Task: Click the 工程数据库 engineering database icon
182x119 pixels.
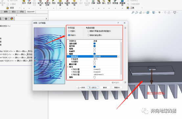Action: [128, 4]
